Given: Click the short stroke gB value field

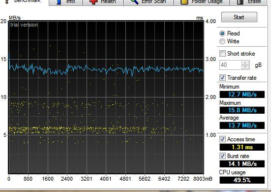Looking at the screenshot, I should [231, 65].
